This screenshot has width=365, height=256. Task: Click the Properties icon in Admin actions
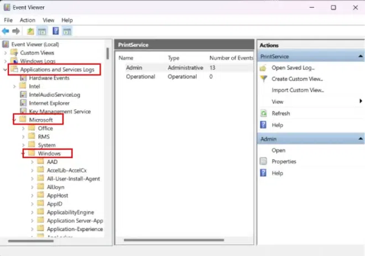(x=263, y=161)
